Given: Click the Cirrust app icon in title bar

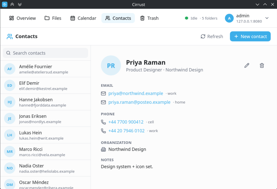Looking at the screenshot, I should tap(5, 5).
